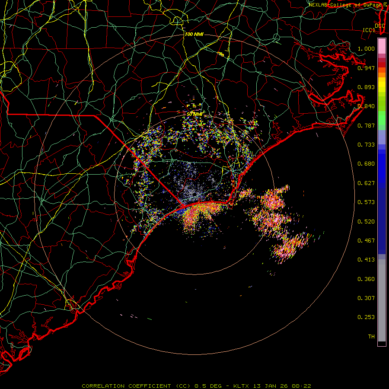Viewport: 389px width, 389px height.
Task: Click the 1.000 legend value
Action: [366, 48]
